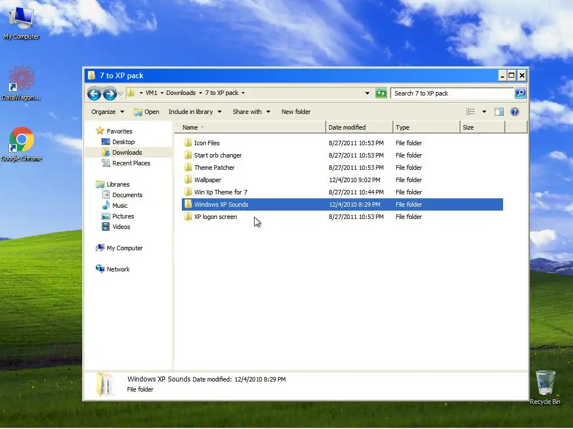Open the Organize menu
Image resolution: width=573 pixels, height=429 pixels.
pos(107,112)
